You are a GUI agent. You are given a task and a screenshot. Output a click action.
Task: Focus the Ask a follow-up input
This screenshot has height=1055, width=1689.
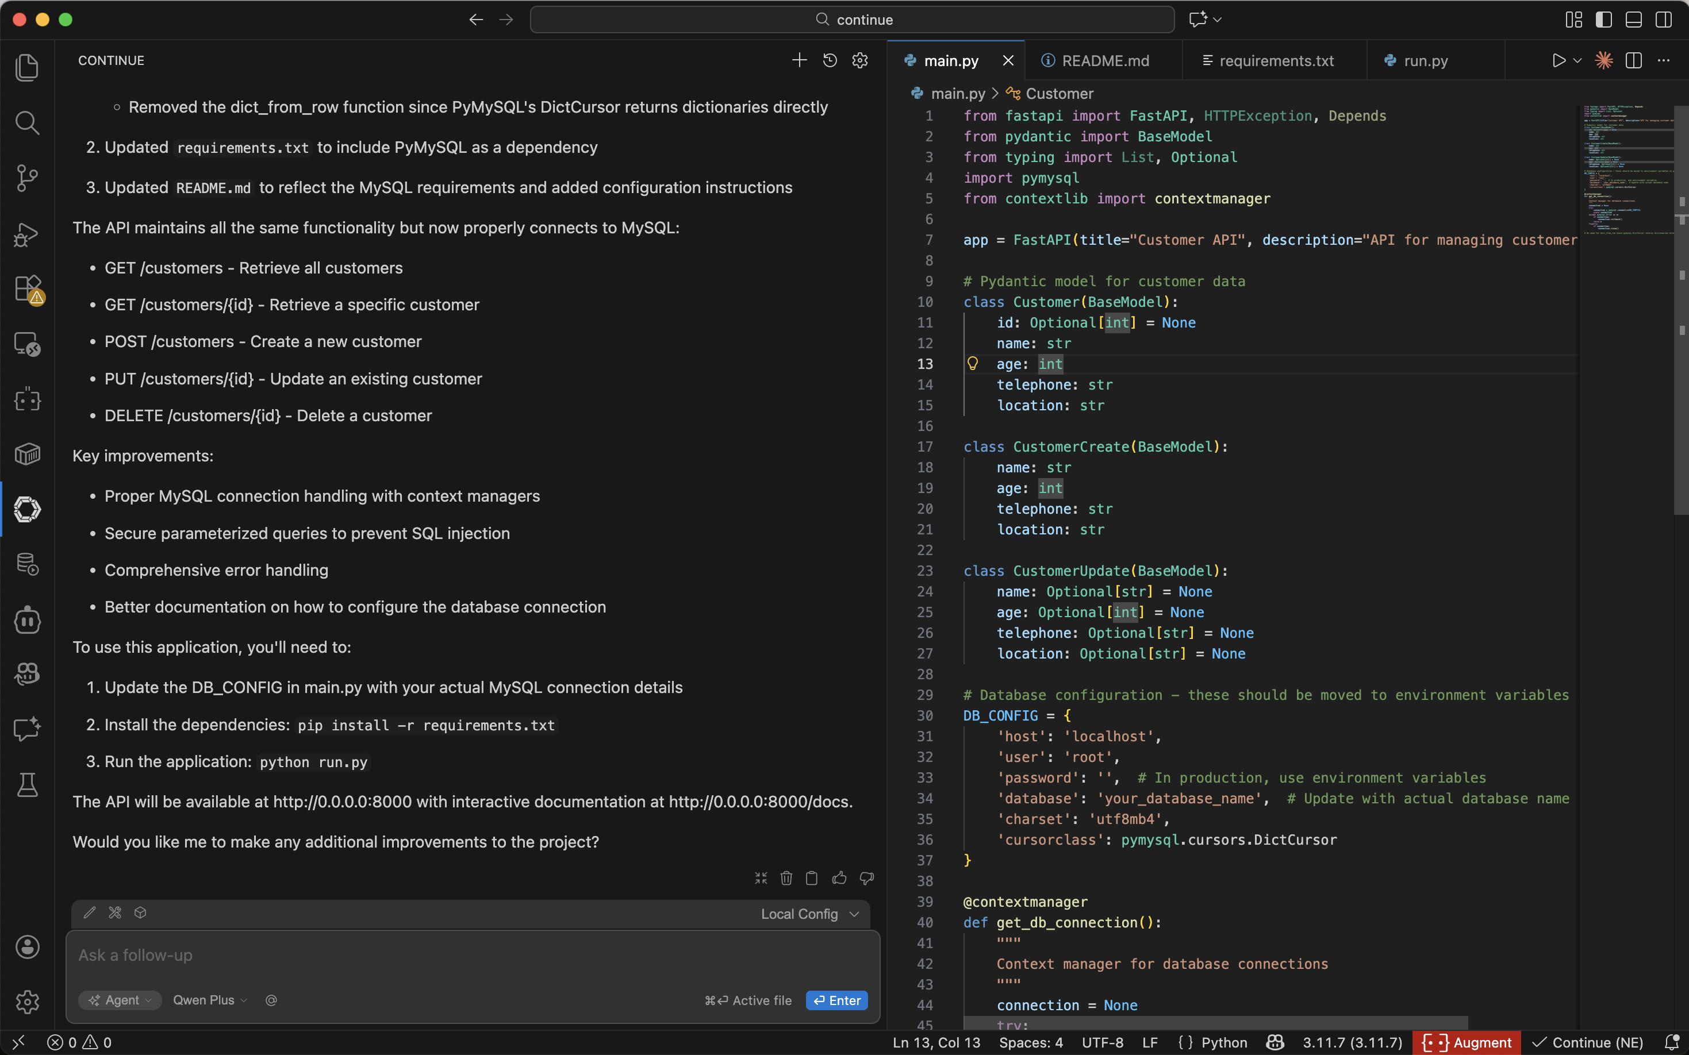pos(447,955)
